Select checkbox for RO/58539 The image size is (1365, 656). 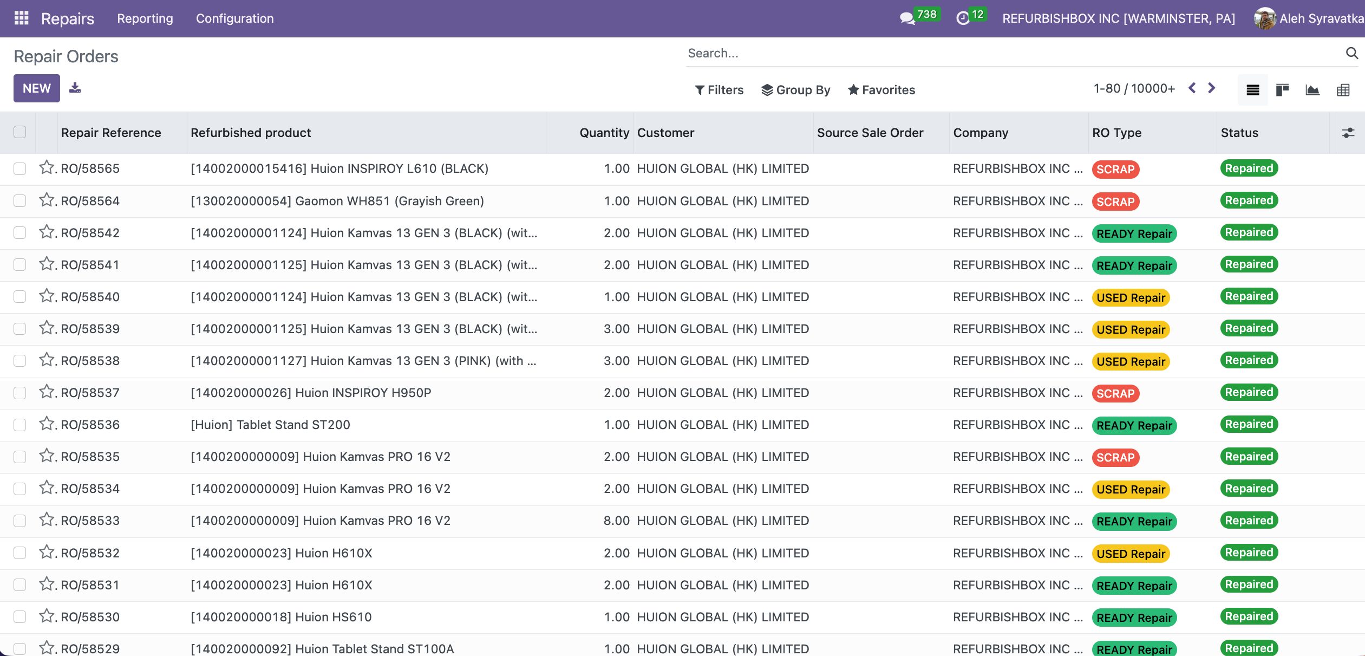point(20,329)
